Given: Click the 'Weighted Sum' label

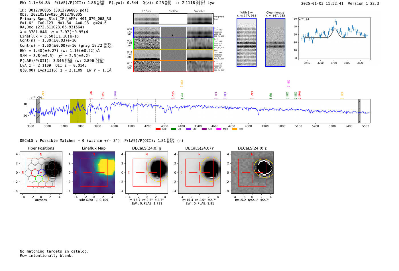Looking at the screenshot, I should (x=219, y=18).
